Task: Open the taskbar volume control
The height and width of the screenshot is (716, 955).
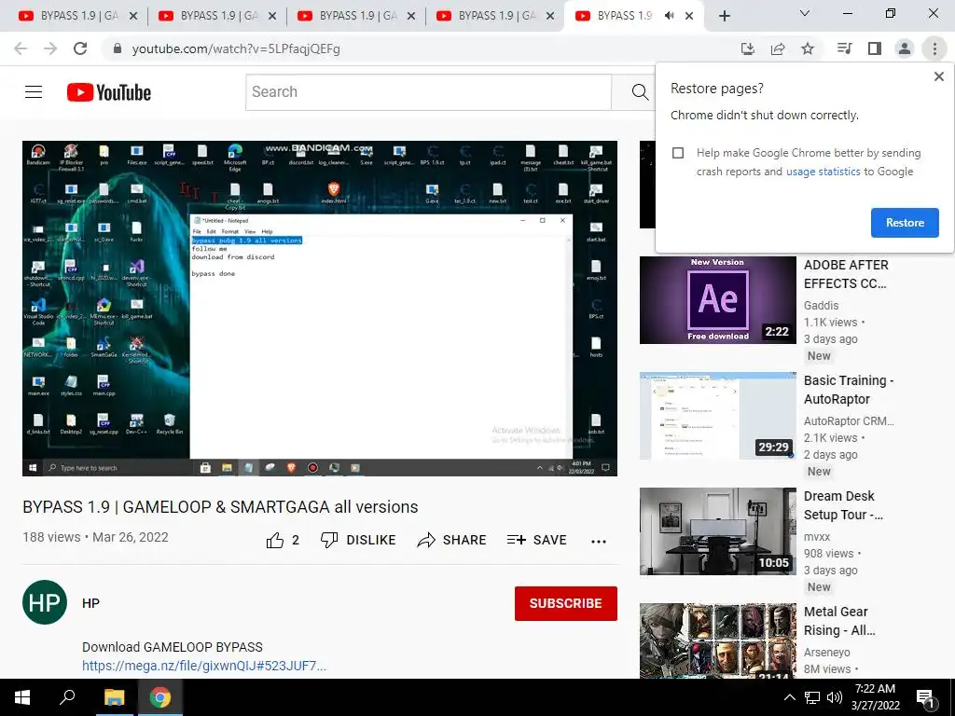Action: click(x=835, y=697)
